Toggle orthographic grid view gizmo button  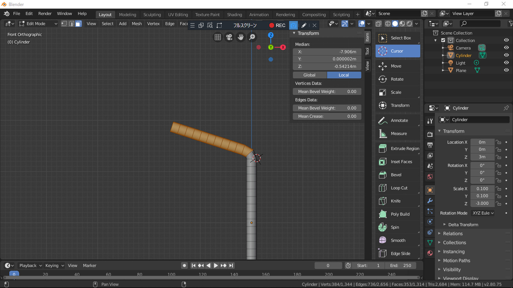pyautogui.click(x=218, y=37)
